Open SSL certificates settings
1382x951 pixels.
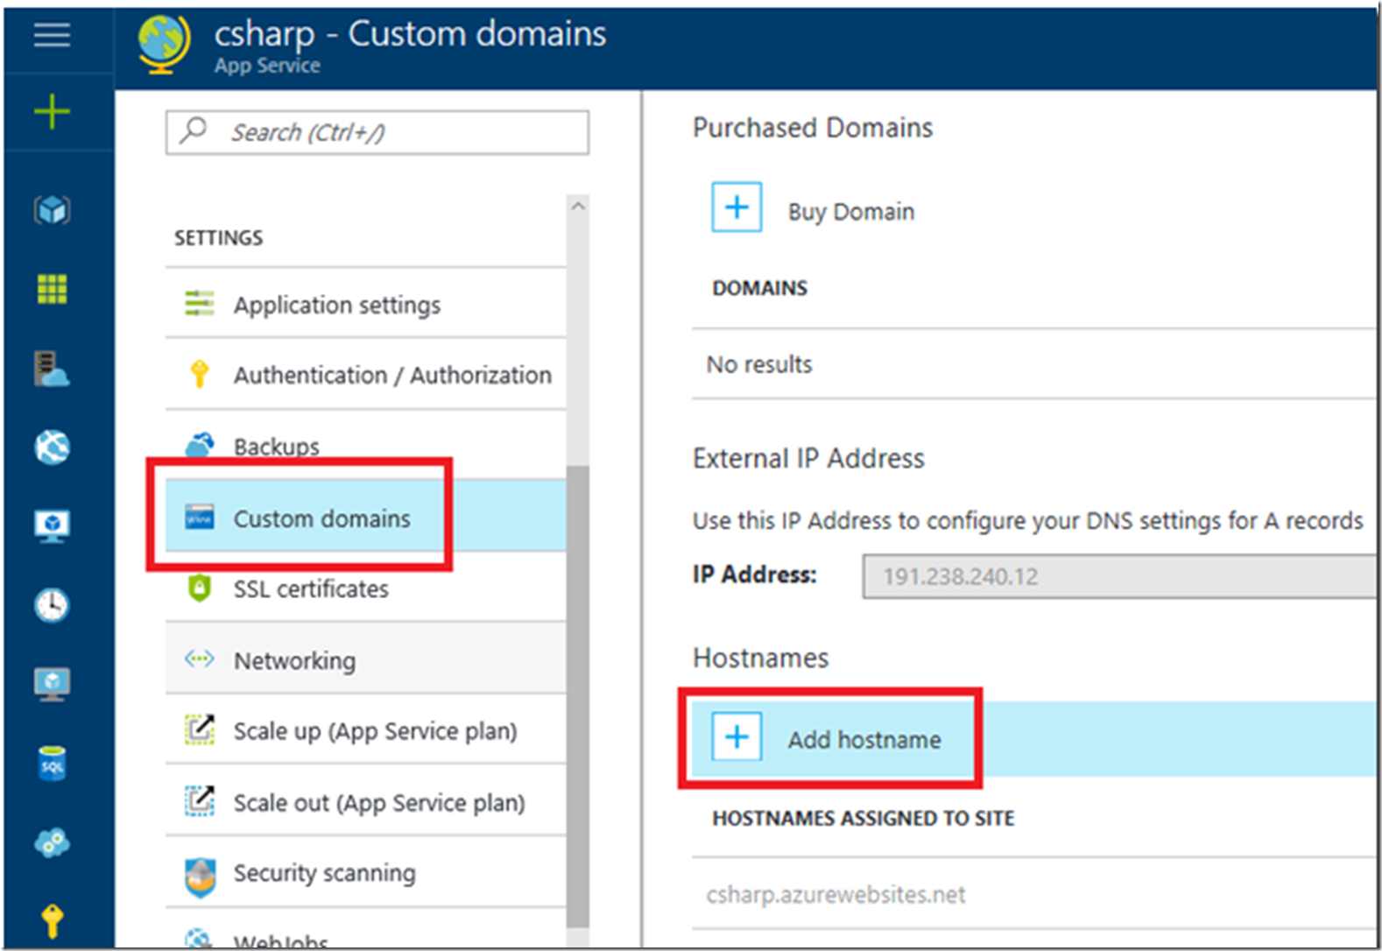(365, 588)
